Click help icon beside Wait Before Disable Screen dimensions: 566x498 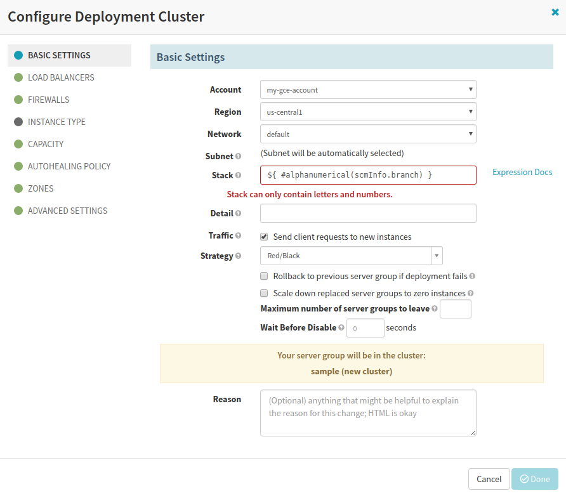tap(341, 328)
